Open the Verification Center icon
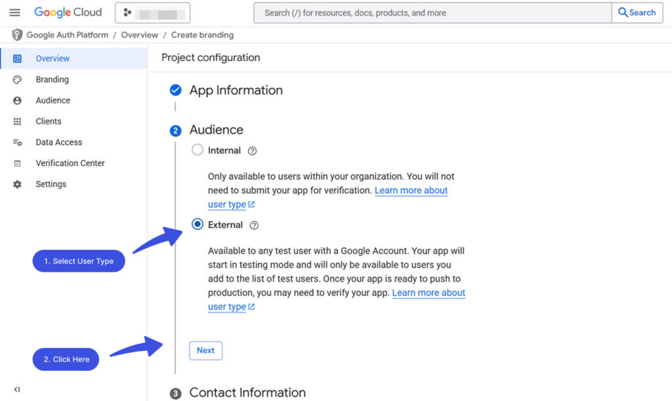 tap(16, 163)
